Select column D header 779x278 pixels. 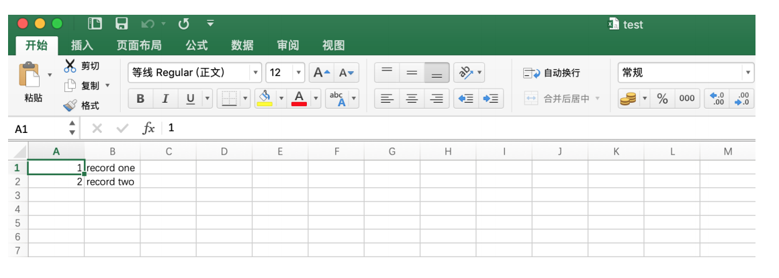pos(224,152)
